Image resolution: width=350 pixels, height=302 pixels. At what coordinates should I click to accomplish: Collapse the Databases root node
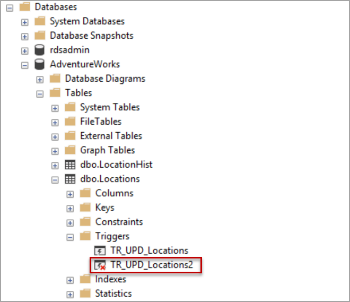coord(9,7)
